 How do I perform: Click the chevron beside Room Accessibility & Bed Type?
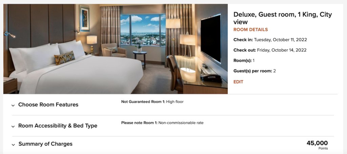[13, 127]
